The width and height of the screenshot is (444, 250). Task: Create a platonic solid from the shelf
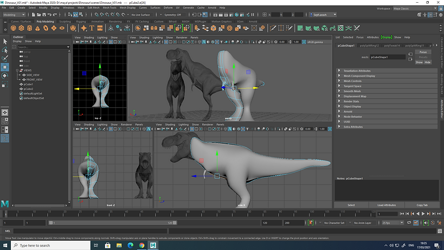coord(73,28)
